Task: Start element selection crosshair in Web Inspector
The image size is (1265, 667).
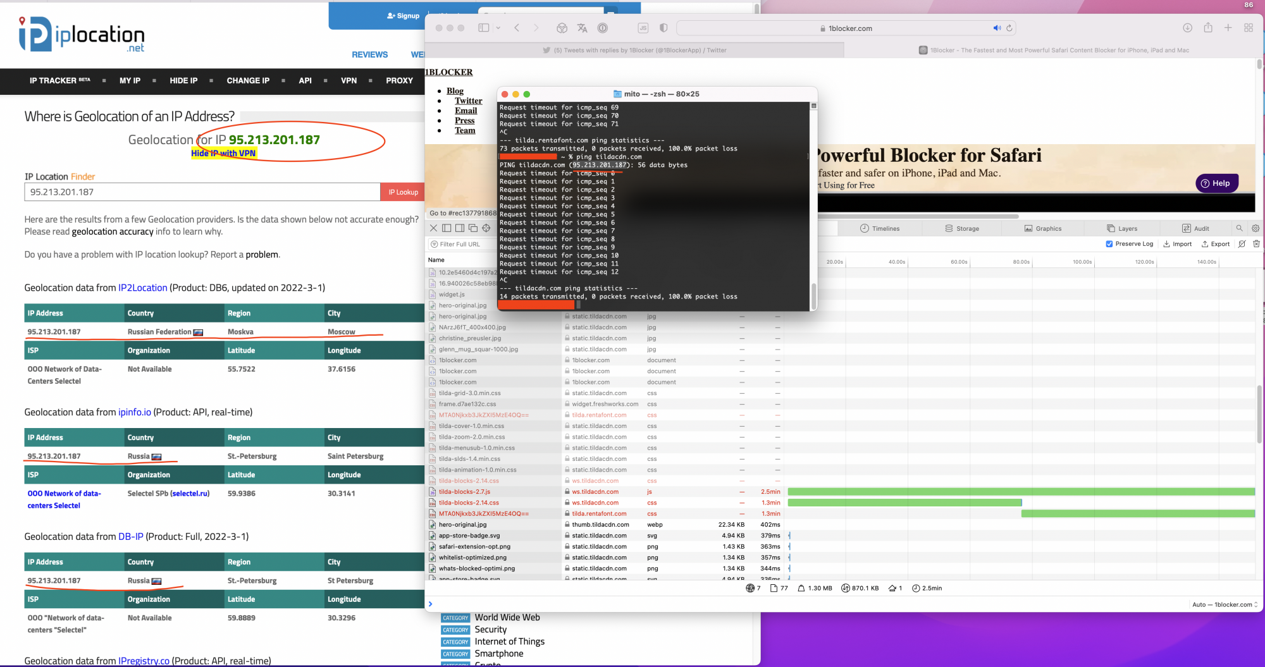Action: [x=486, y=228]
